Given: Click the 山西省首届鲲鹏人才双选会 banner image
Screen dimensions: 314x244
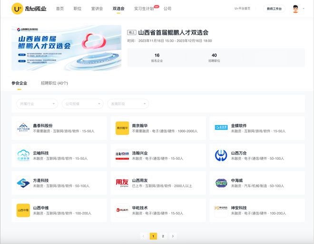Looking at the screenshot, I should tap(66, 47).
